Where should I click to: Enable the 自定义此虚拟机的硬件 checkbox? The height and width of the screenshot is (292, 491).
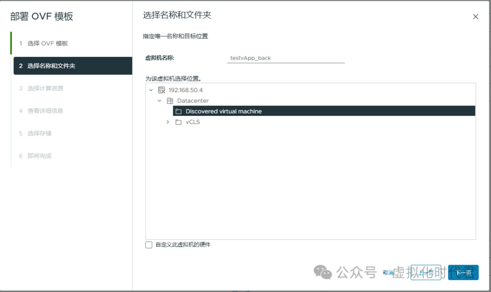149,244
